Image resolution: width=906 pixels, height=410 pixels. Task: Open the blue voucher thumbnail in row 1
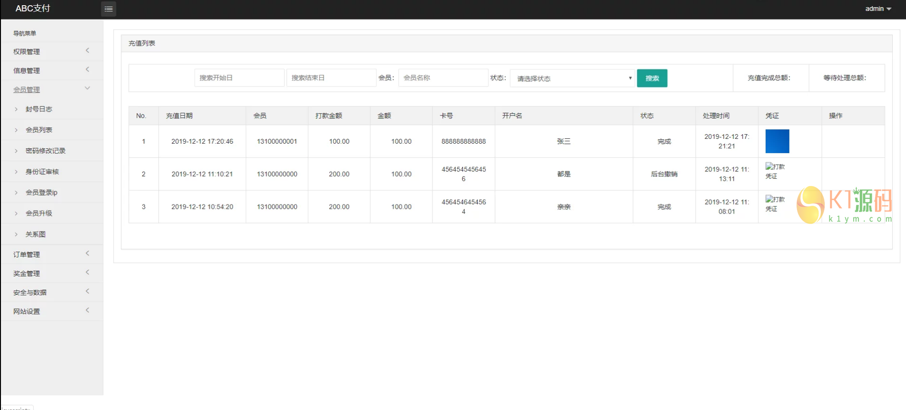click(777, 141)
